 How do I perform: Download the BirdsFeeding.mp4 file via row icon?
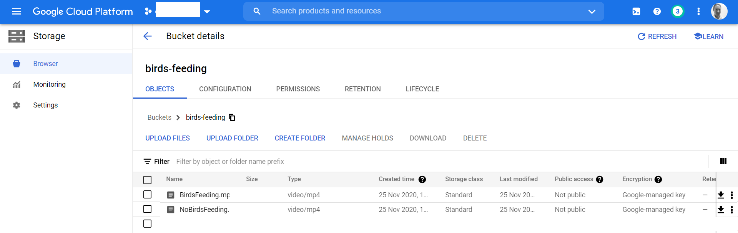(x=721, y=195)
